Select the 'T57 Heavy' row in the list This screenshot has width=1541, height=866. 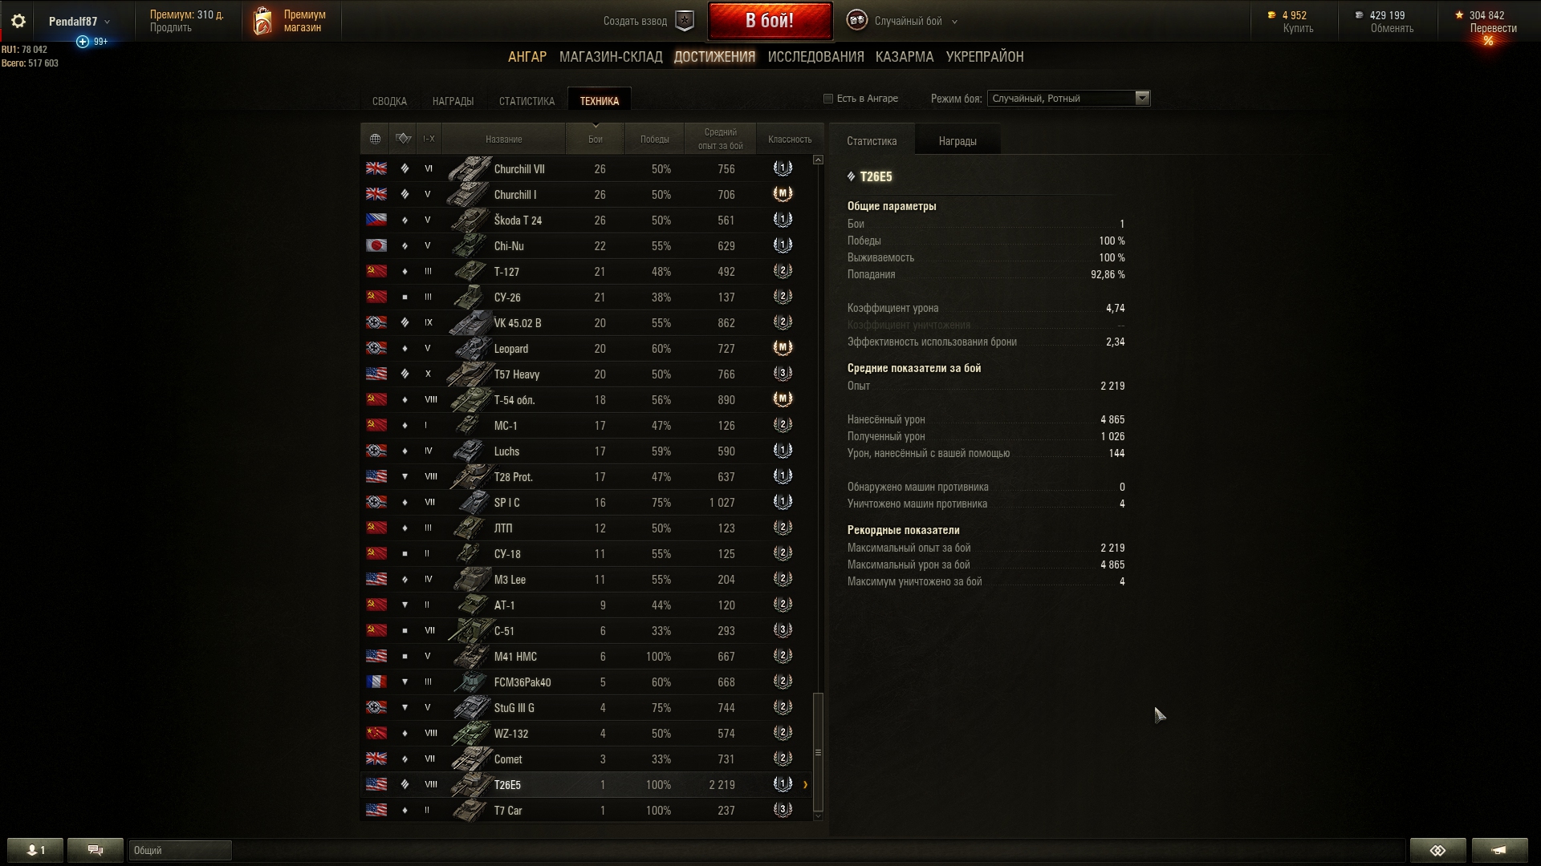point(587,374)
